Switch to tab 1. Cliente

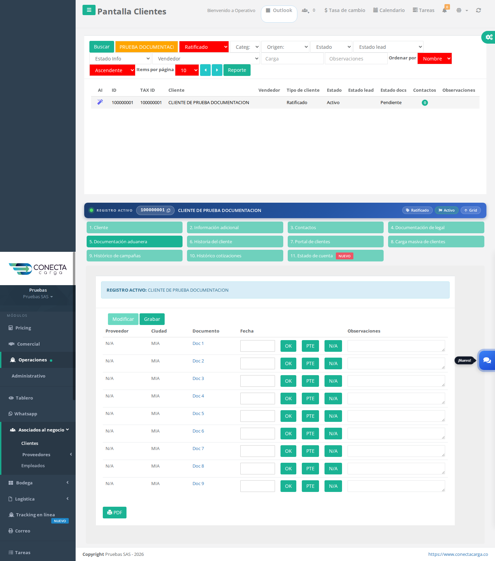134,227
